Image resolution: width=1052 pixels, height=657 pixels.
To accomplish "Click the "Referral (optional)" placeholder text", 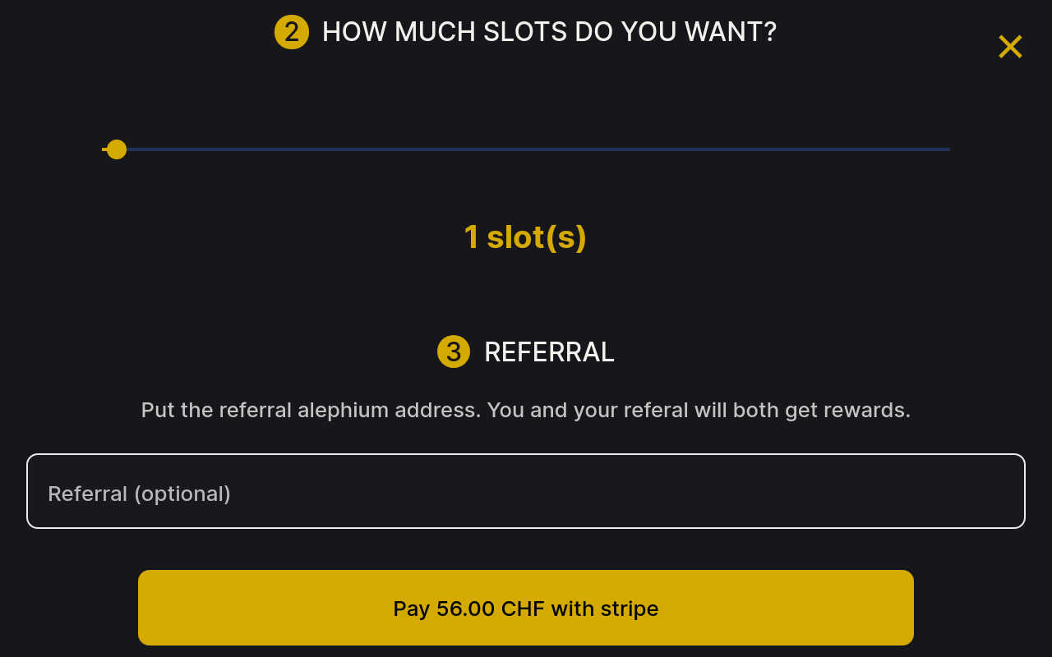I will pyautogui.click(x=139, y=494).
